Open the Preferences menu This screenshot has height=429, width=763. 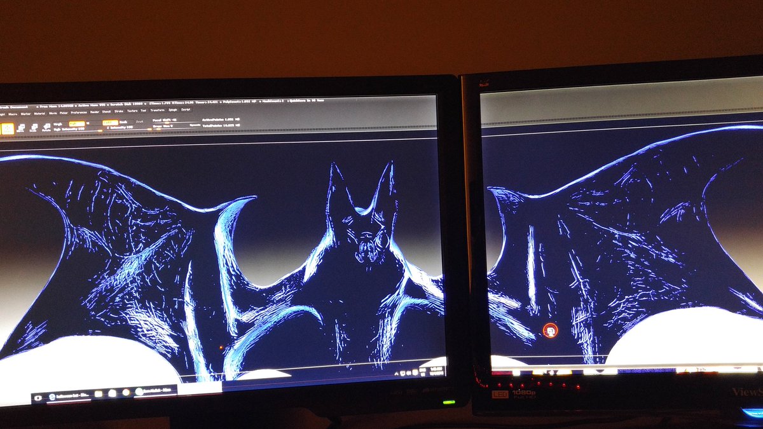(x=79, y=112)
